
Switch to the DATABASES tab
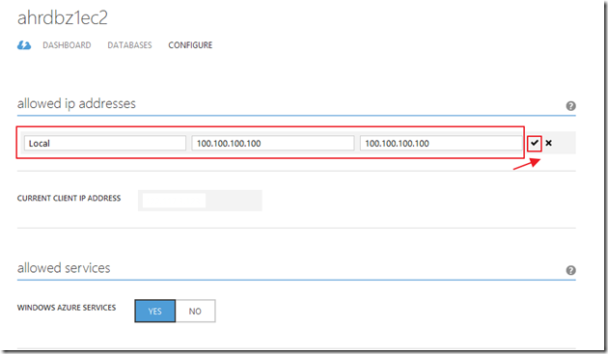pyautogui.click(x=129, y=45)
